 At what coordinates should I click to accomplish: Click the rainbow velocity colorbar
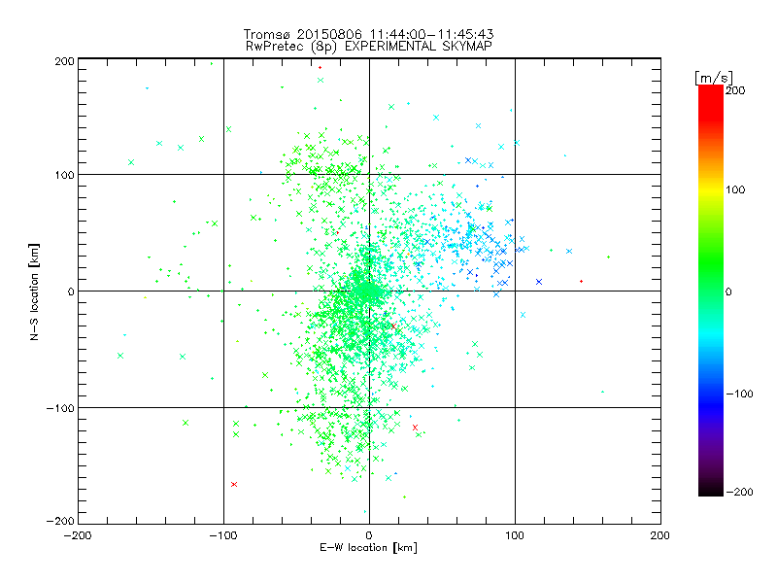(x=711, y=291)
